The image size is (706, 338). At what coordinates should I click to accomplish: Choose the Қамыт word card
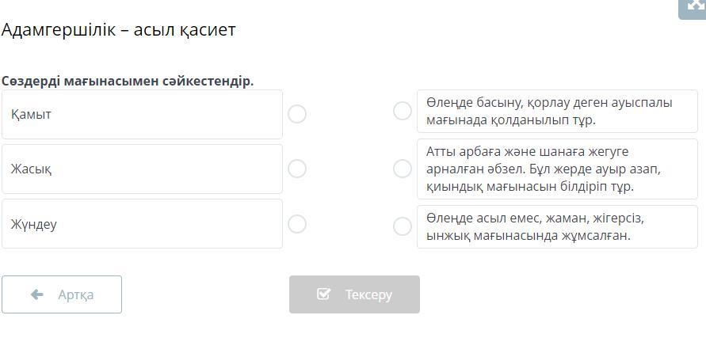143,114
